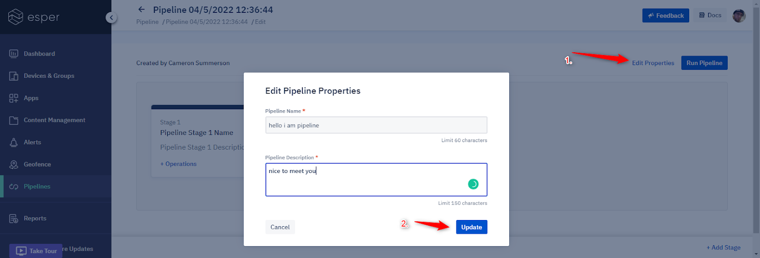Screen dimensions: 760x258
Task: Click the Feedback button
Action: coord(665,16)
